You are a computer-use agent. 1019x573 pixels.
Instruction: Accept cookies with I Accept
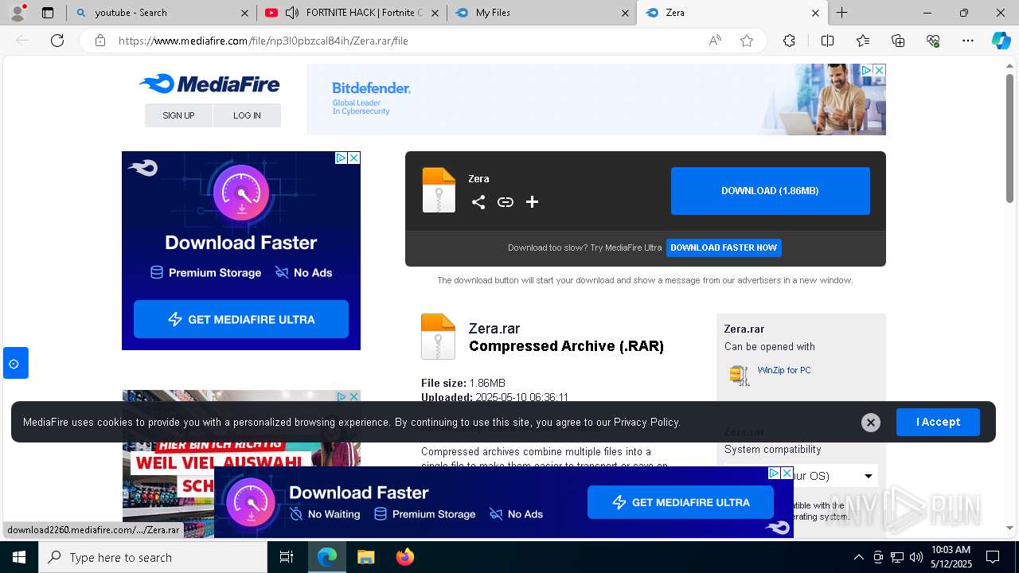point(938,422)
